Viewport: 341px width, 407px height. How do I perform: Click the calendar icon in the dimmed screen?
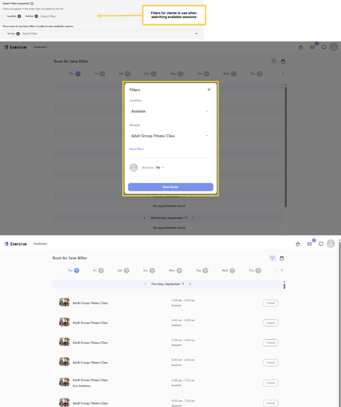pyautogui.click(x=283, y=61)
